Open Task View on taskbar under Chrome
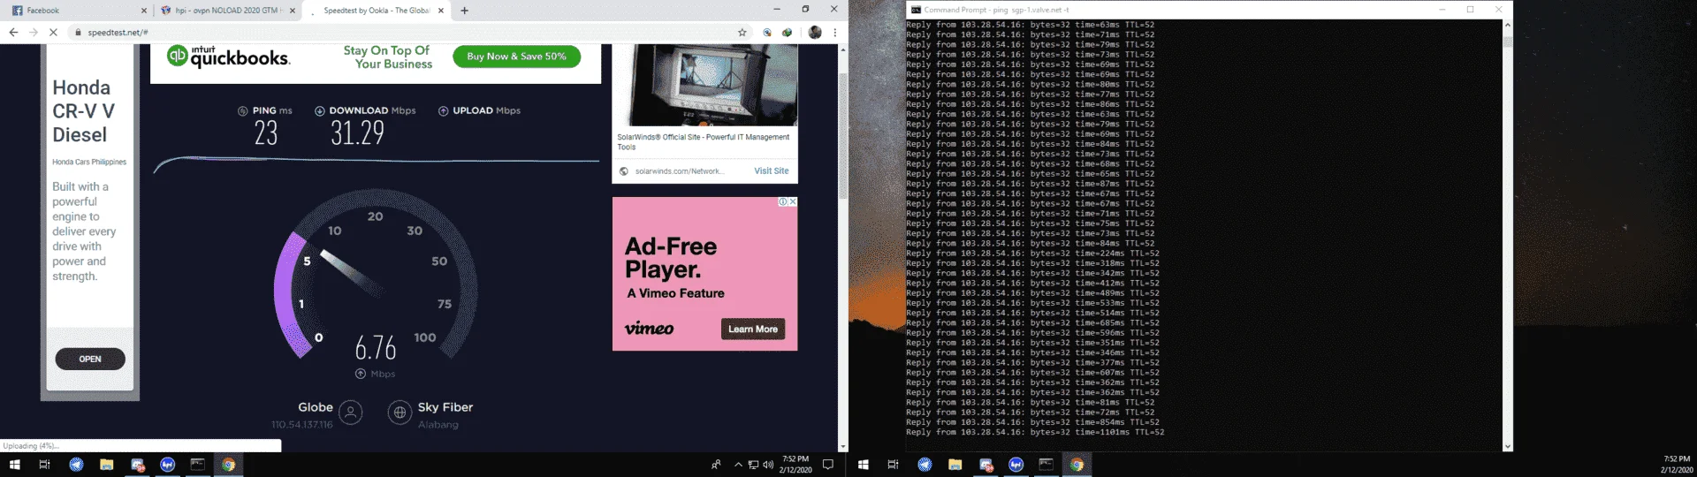Viewport: 1697px width, 477px height. pos(44,465)
